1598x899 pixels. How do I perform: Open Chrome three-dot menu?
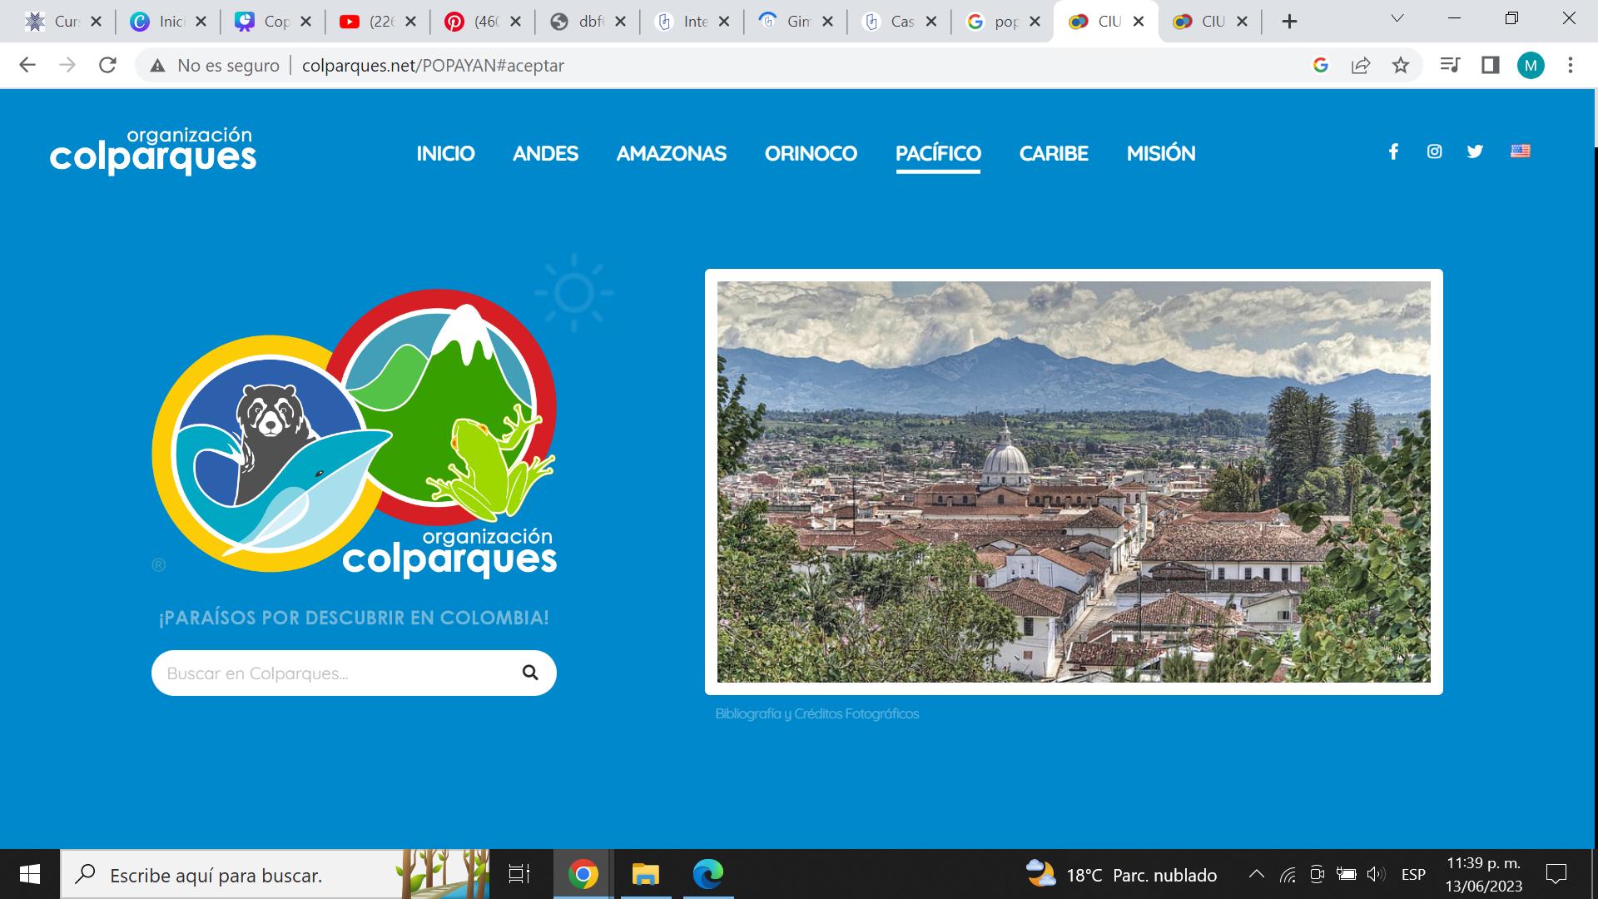click(x=1570, y=66)
